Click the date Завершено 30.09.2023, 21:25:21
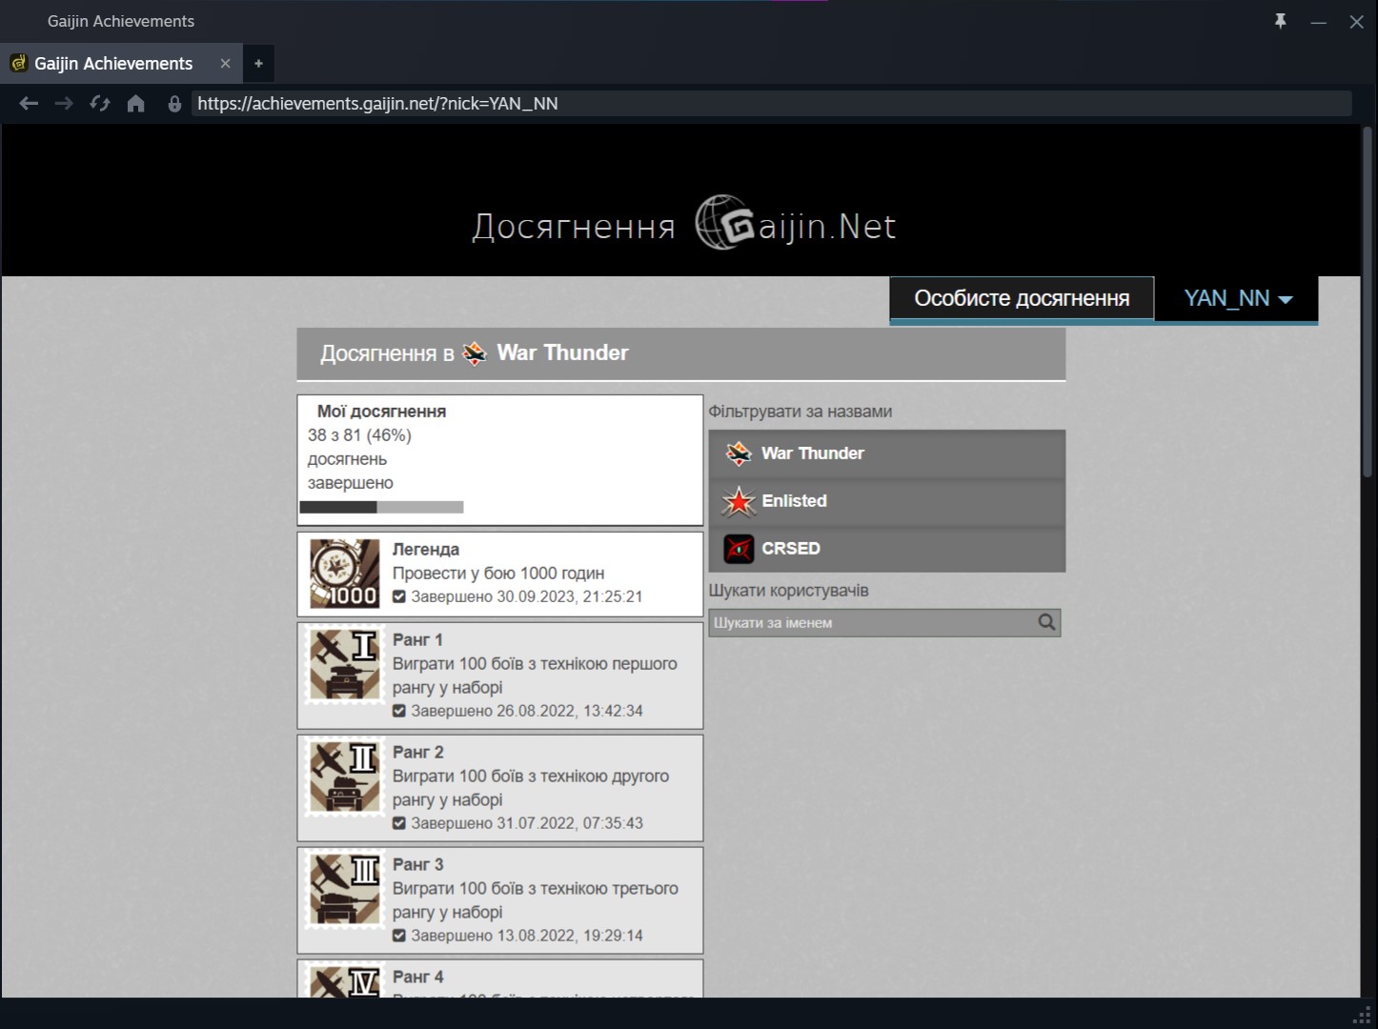 coord(527,597)
